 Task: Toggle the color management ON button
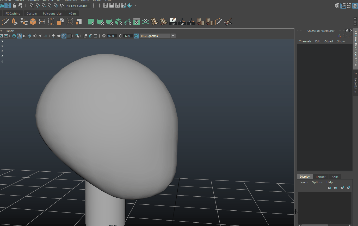click(x=136, y=36)
